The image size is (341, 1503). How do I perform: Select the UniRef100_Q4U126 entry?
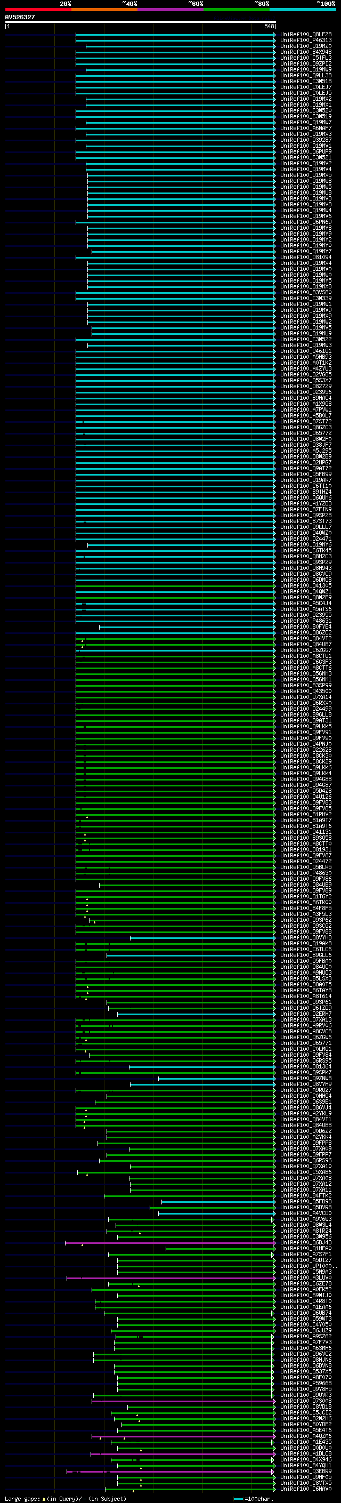coord(306,797)
